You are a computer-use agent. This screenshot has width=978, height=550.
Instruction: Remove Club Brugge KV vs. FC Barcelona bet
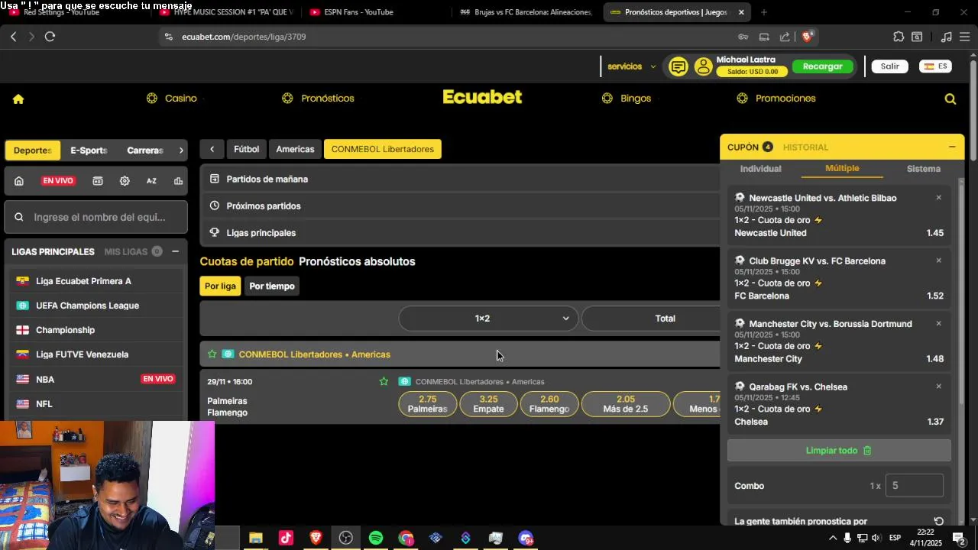[939, 260]
